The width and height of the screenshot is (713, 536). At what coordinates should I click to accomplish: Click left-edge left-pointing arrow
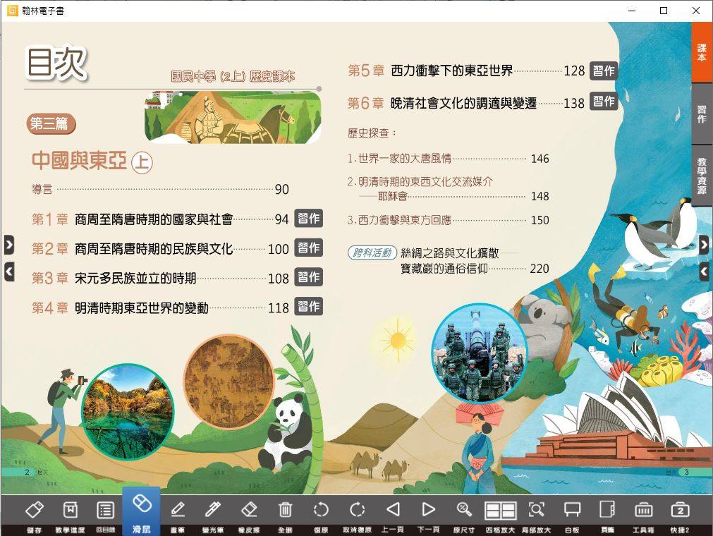pos(9,272)
